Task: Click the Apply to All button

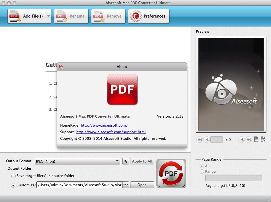Action: coord(142,161)
